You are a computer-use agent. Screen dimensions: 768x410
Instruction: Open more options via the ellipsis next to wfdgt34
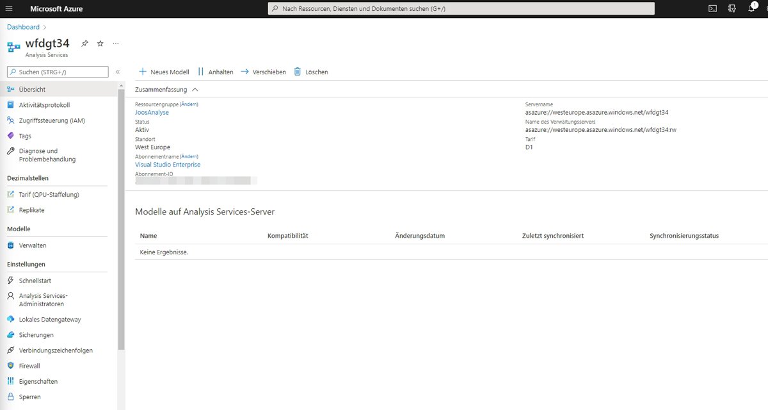point(116,43)
